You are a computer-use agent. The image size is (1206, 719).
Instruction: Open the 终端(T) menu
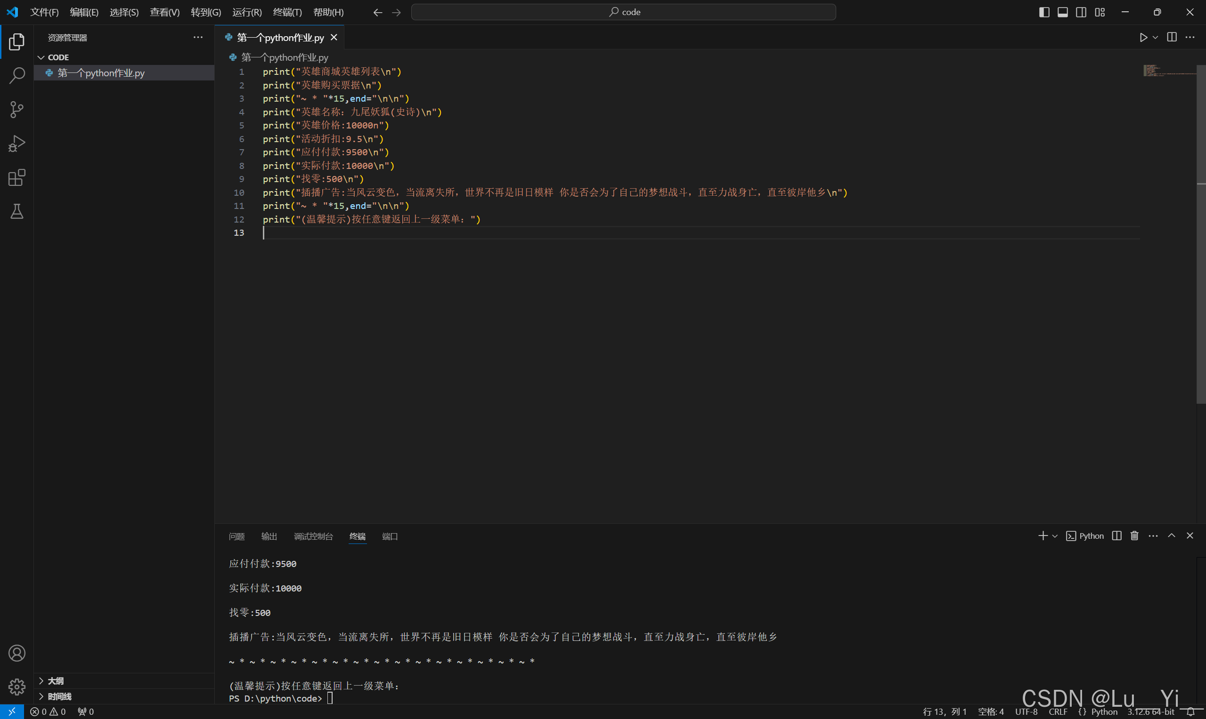[x=287, y=12]
